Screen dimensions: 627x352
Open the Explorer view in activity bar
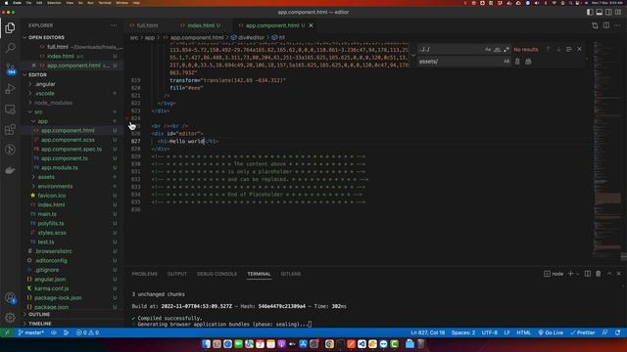pos(11,27)
